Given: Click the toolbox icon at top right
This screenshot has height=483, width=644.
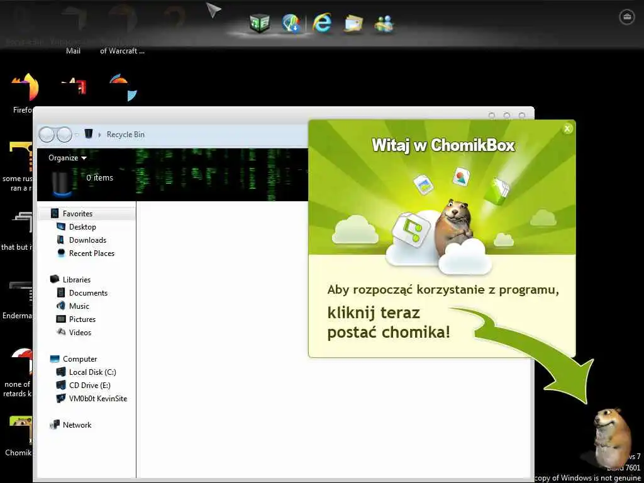Looking at the screenshot, I should click(626, 17).
